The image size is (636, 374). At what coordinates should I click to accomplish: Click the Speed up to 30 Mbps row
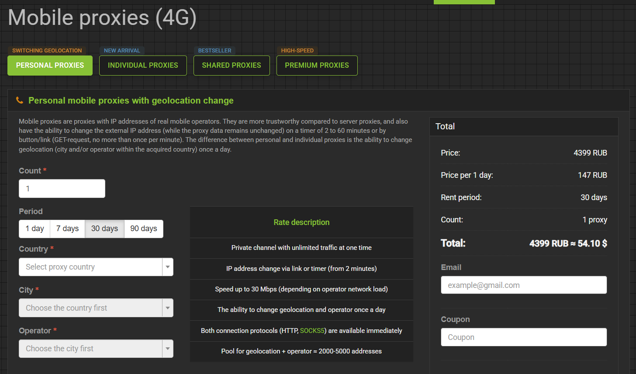pyautogui.click(x=301, y=289)
